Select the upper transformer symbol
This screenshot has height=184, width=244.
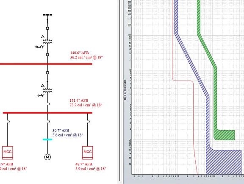[x=47, y=42]
